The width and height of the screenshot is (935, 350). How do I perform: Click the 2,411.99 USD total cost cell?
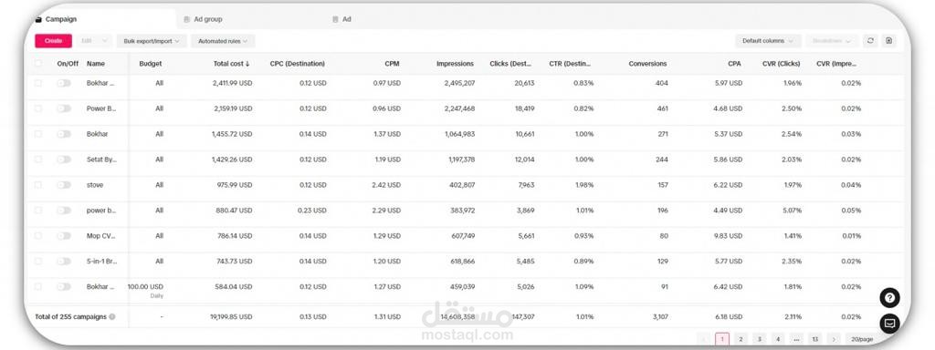click(232, 83)
